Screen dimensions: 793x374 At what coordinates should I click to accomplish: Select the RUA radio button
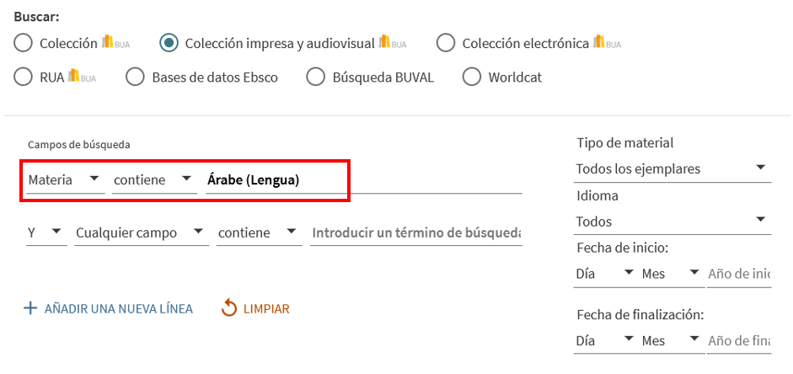[24, 77]
